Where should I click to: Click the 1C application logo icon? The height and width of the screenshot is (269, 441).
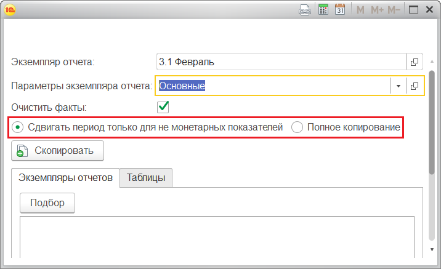10,10
